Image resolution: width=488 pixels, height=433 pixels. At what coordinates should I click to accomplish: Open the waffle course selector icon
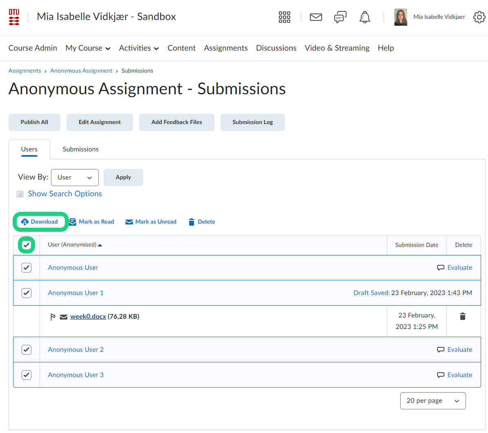284,17
